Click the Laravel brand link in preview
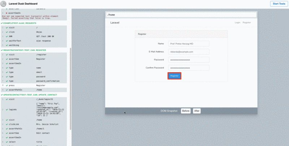 click(x=115, y=23)
